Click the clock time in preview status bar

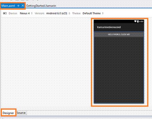141,22
